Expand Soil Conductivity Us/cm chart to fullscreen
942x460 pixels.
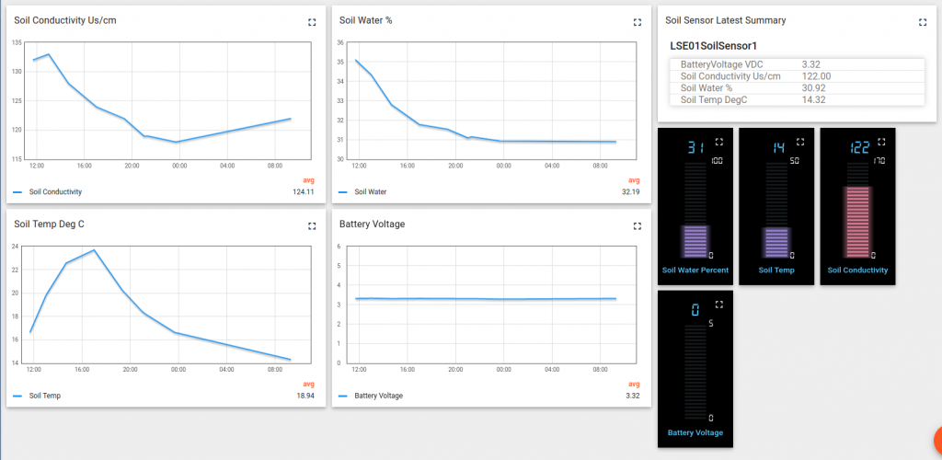[x=312, y=22]
